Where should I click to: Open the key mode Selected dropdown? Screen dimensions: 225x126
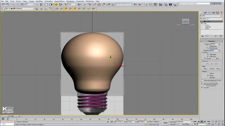[x=184, y=121]
